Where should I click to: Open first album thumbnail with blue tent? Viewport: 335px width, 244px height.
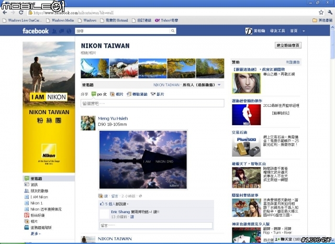[x=95, y=69]
